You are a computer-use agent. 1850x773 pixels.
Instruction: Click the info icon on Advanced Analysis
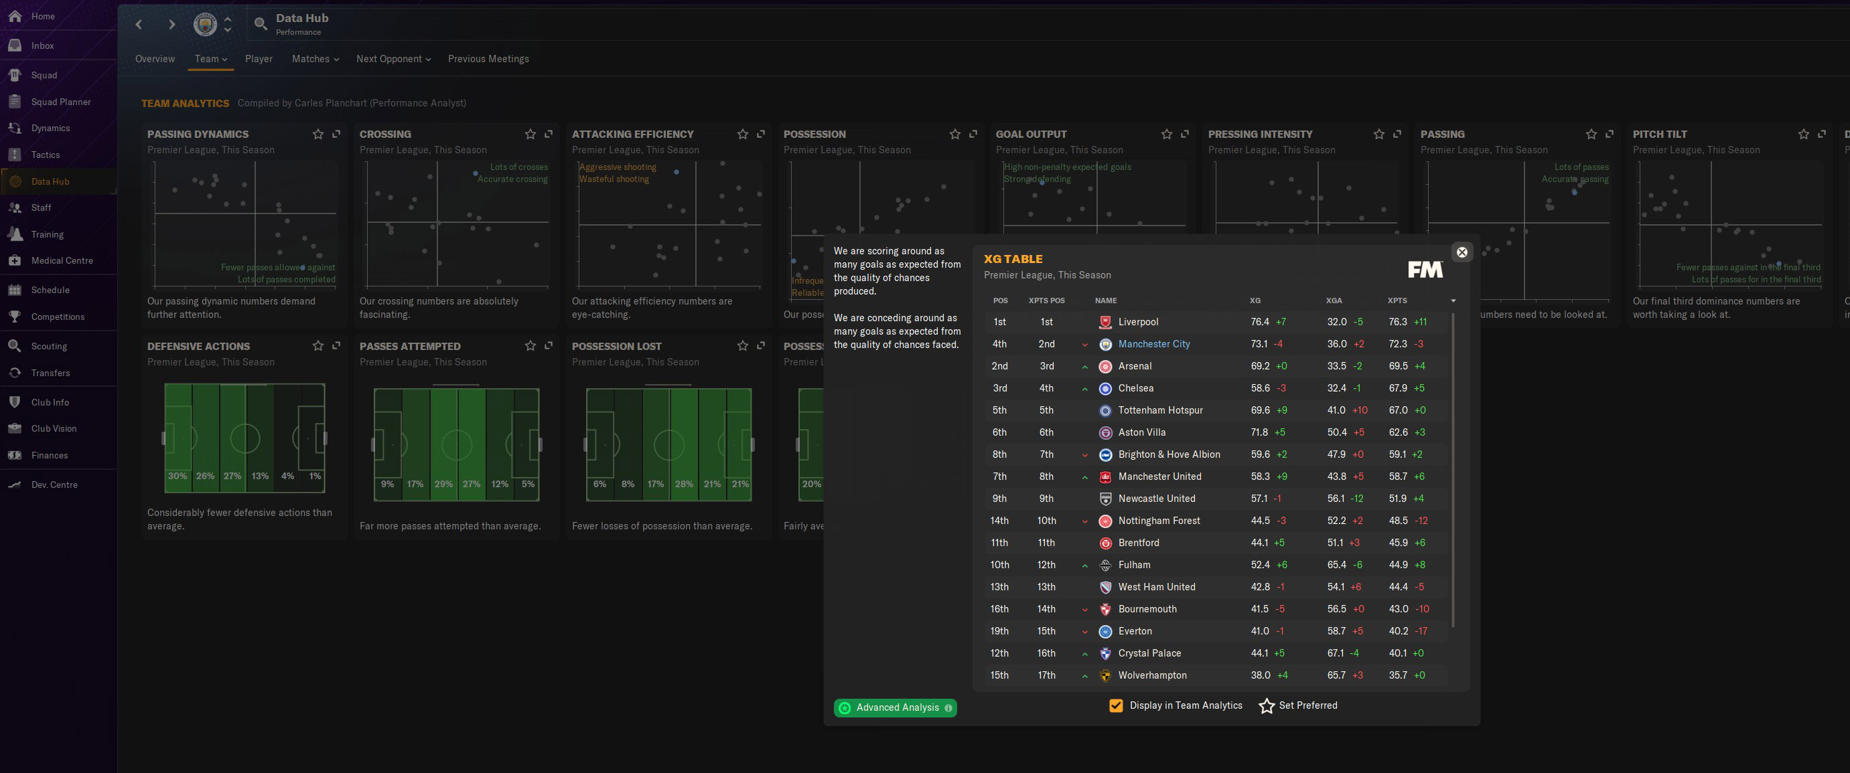click(x=948, y=707)
